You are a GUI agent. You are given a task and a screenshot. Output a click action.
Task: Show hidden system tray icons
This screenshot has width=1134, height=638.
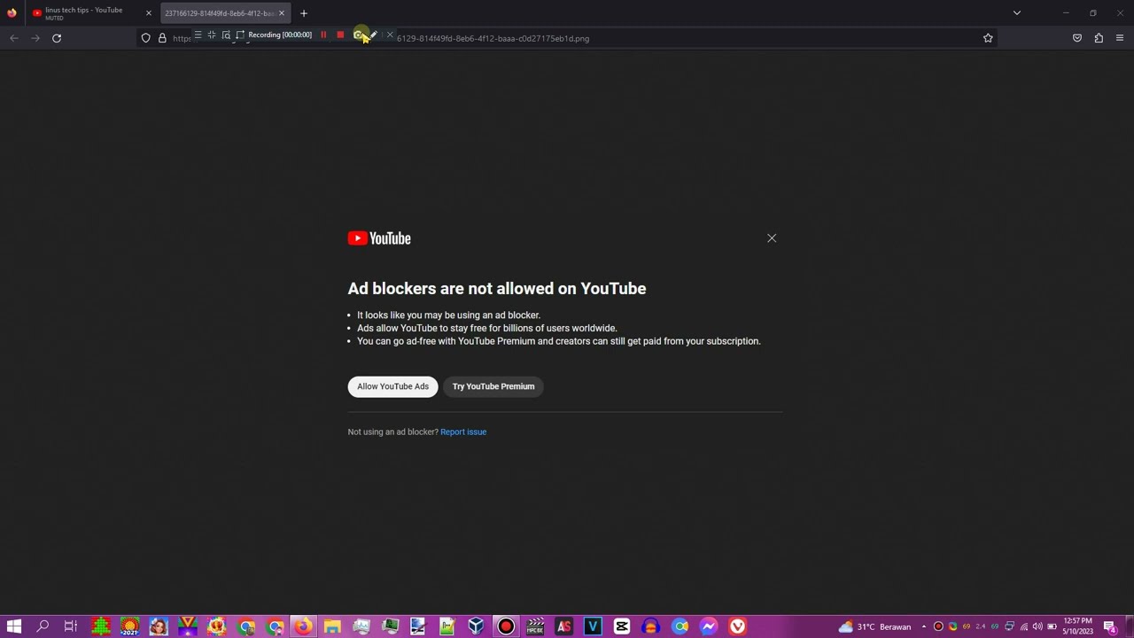point(924,626)
